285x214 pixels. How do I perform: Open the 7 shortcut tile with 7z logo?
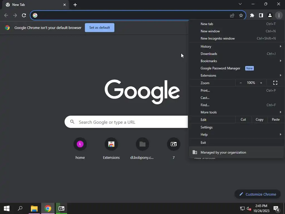pyautogui.click(x=174, y=149)
